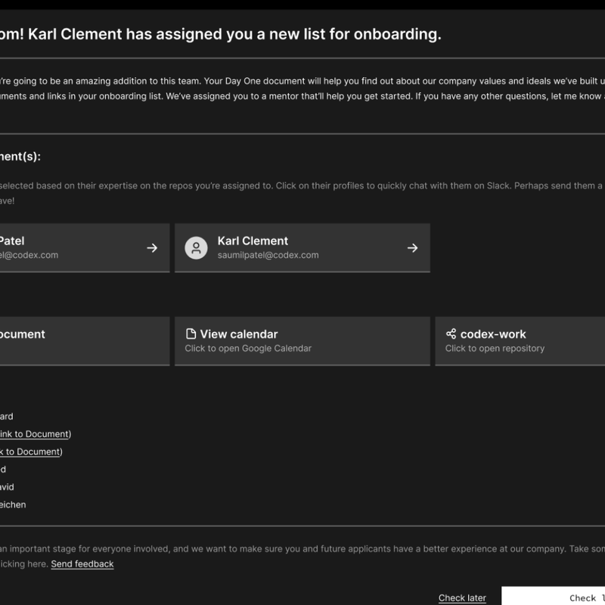Image resolution: width=605 pixels, height=605 pixels.
Task: Click the saumilpatel@codex.com email address
Action: pos(268,256)
